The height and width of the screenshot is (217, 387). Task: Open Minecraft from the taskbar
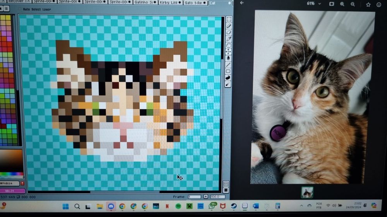coord(189,206)
